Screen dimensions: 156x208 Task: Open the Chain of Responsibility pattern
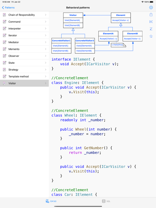point(24,15)
